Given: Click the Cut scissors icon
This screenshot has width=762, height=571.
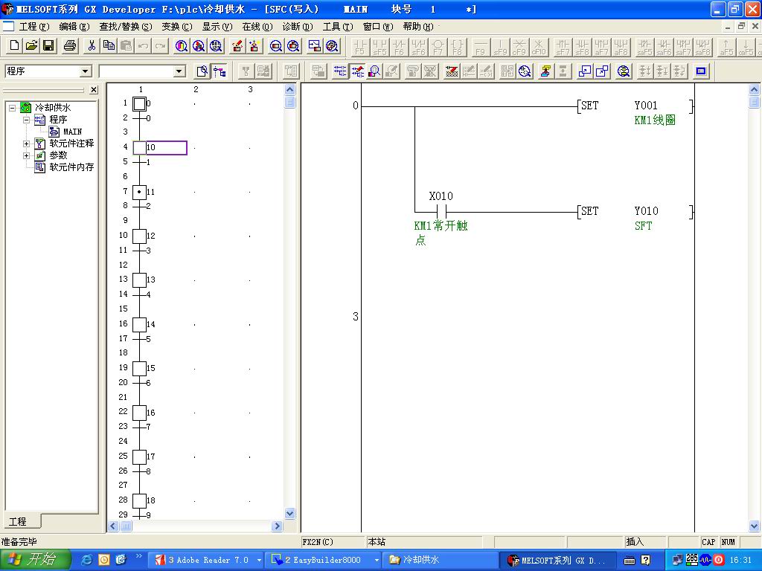Looking at the screenshot, I should click(92, 46).
